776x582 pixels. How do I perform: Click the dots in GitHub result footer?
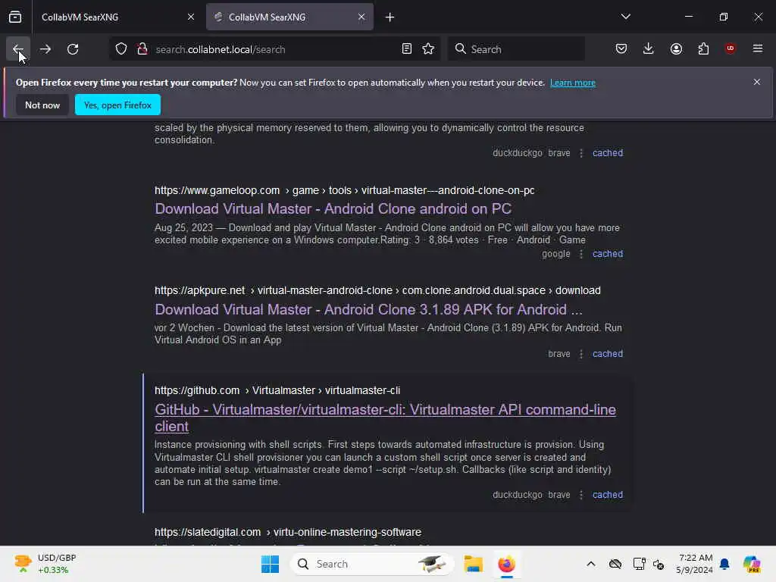(x=581, y=495)
